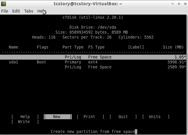
Task: Click the highlighted 1.05 free space row
Action: (x=93, y=57)
